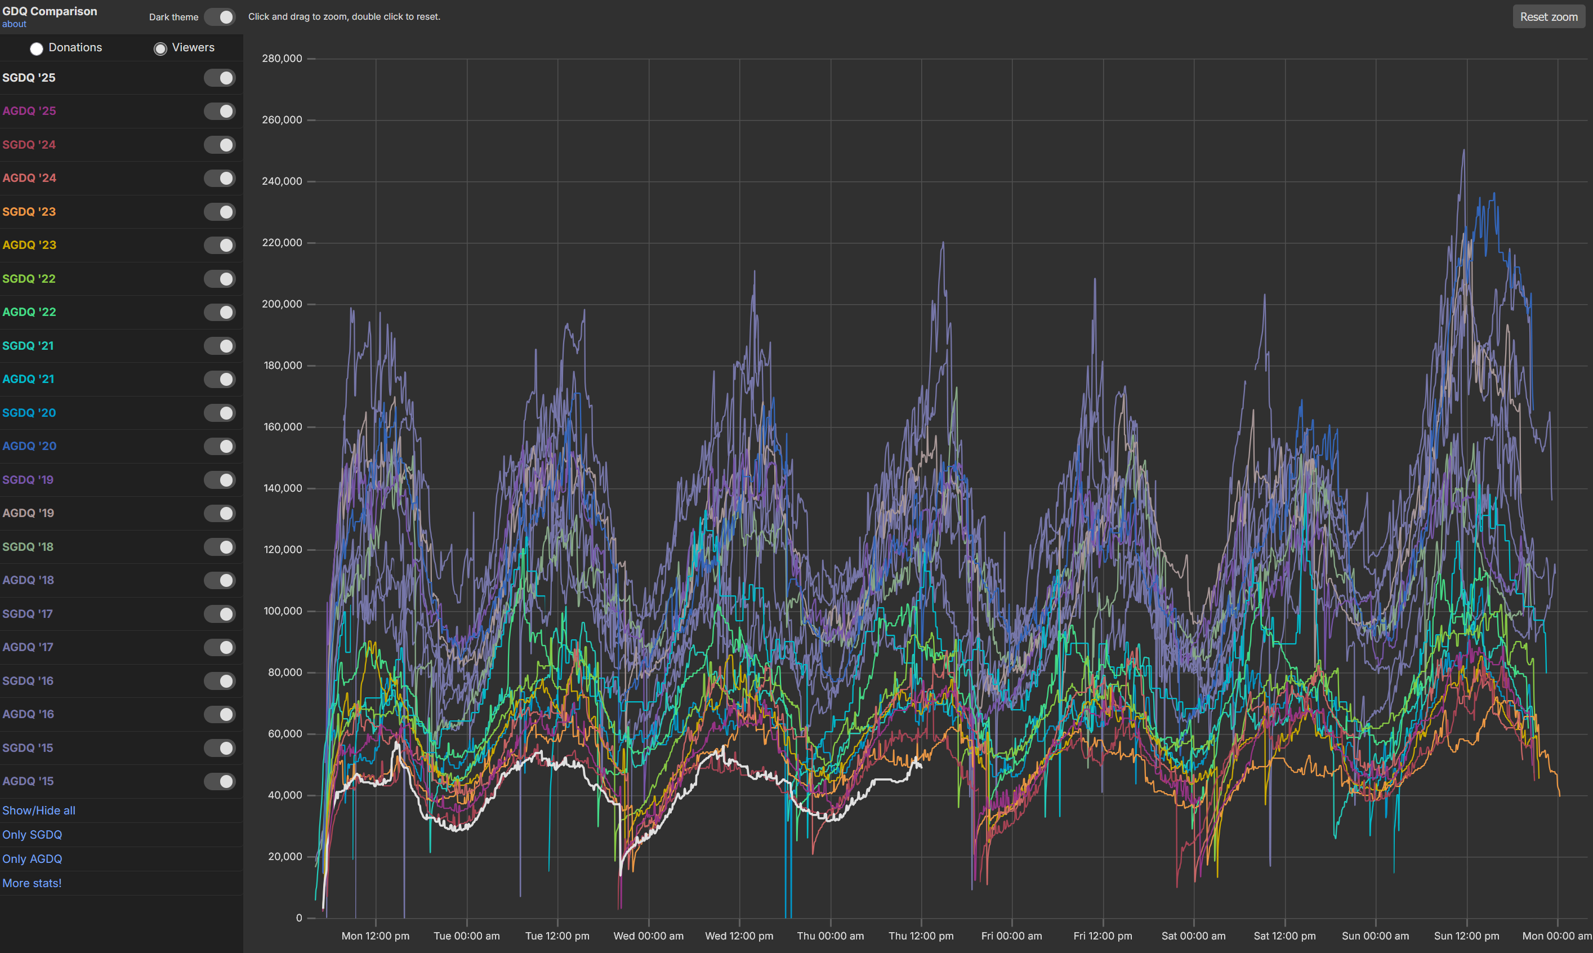Click the AGDQ '24 legend label
Viewport: 1593px width, 953px height.
click(29, 179)
